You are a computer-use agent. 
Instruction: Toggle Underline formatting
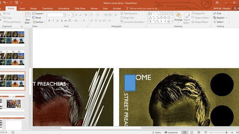tap(58, 20)
